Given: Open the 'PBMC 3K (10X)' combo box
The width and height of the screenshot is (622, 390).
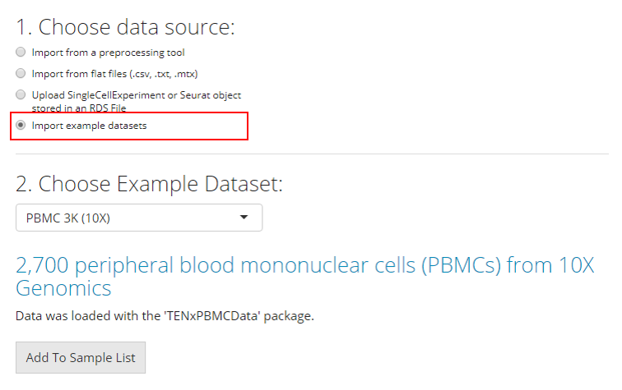Looking at the screenshot, I should pos(123,218).
